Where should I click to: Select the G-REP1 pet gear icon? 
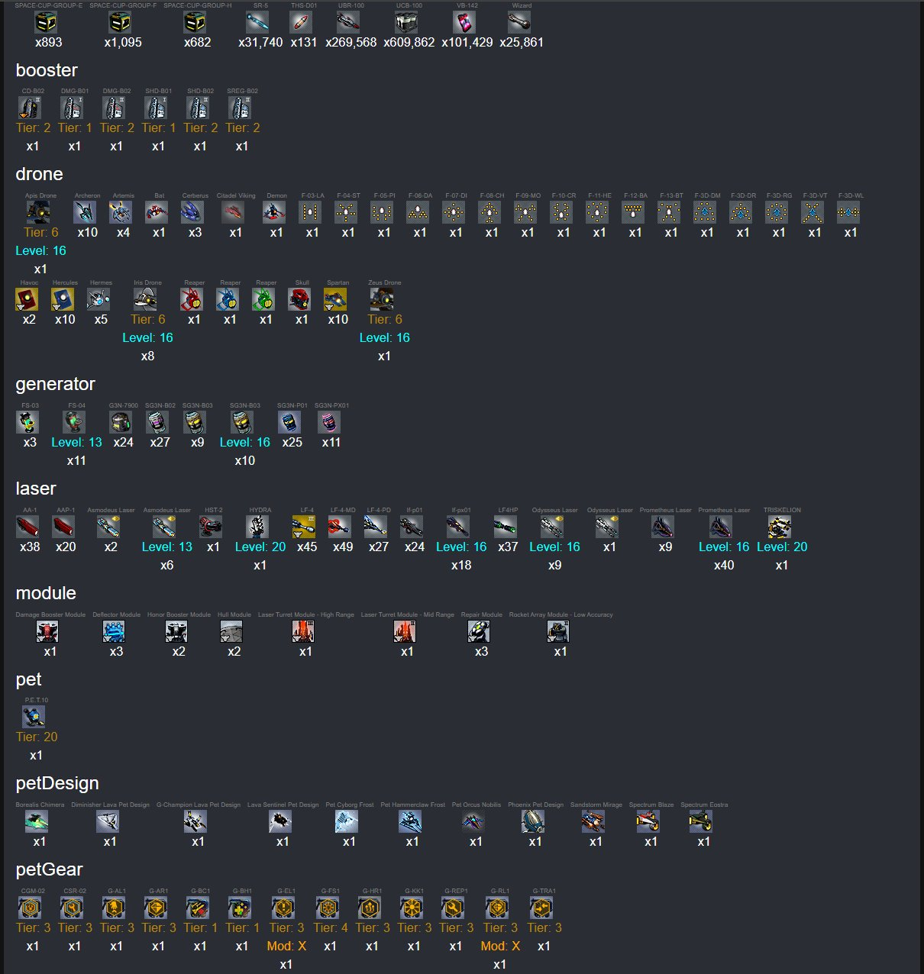click(x=454, y=908)
